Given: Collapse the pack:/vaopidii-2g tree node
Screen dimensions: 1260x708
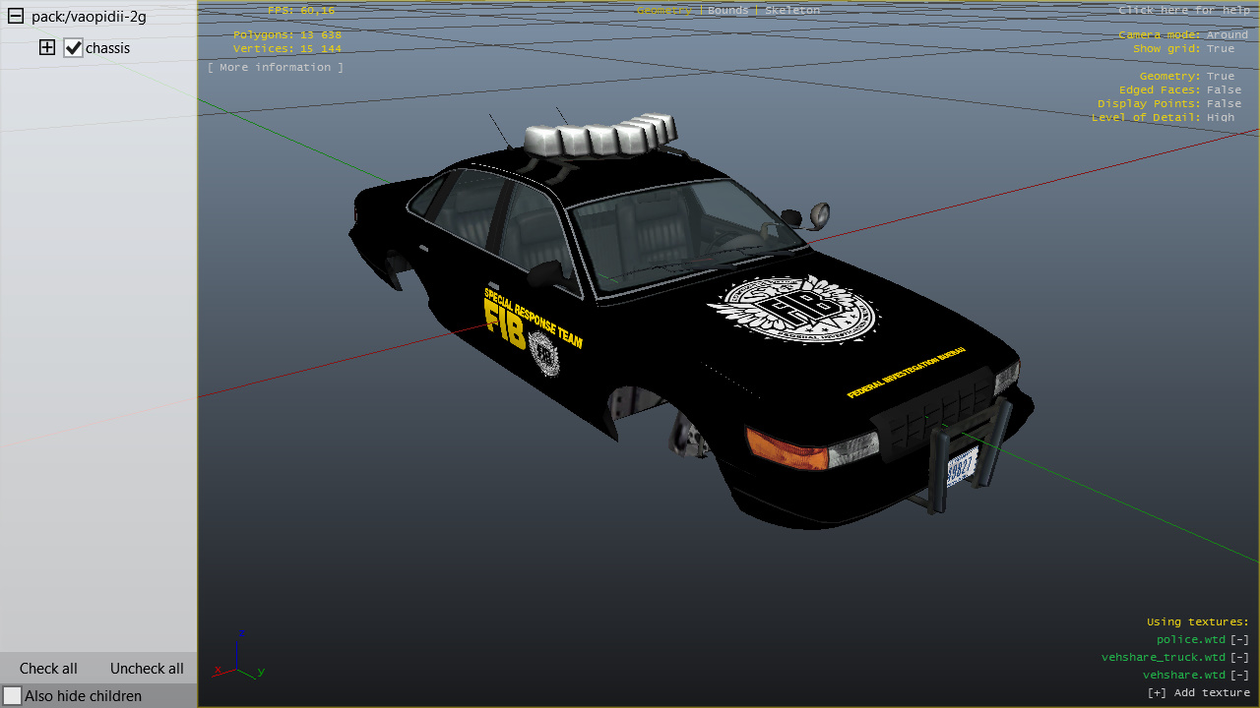Looking at the screenshot, I should 16,16.
